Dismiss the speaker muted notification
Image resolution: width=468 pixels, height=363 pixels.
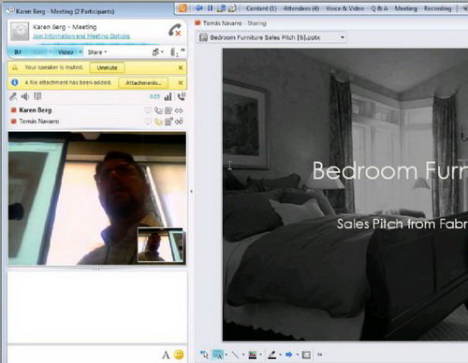[x=181, y=67]
